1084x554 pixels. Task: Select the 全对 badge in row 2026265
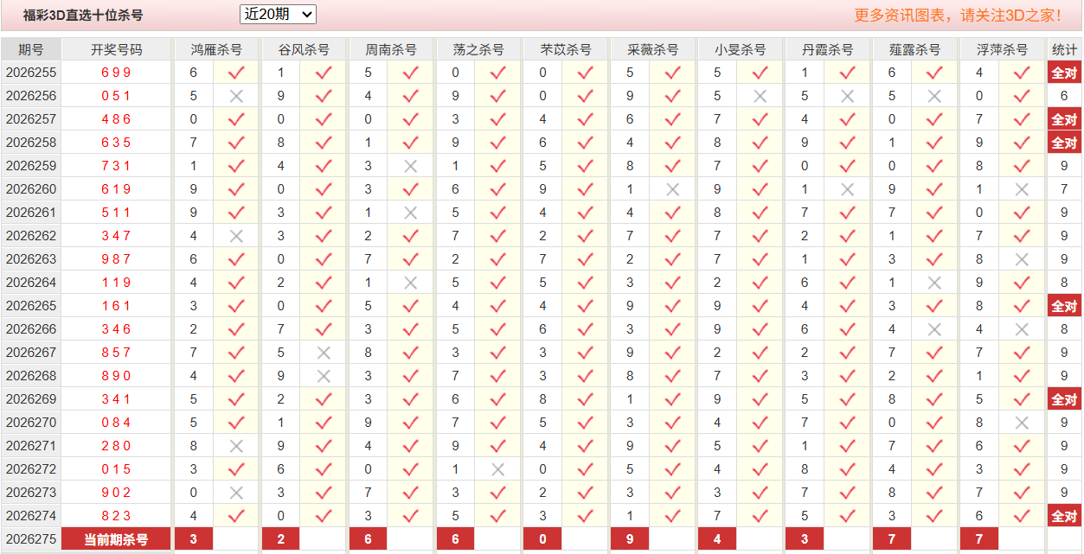1064,306
